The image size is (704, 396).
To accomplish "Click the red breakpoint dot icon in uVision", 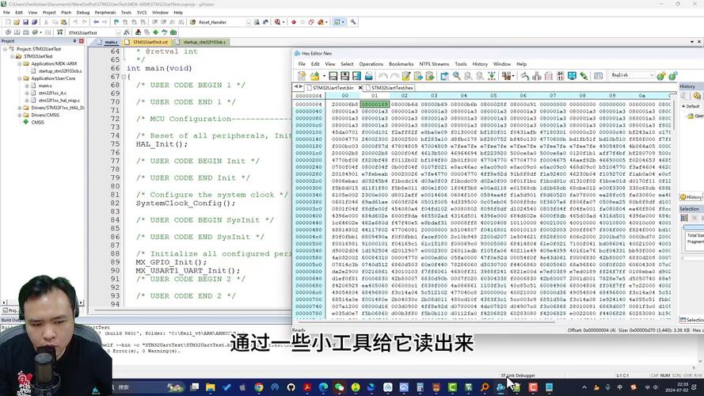I will pos(294,22).
